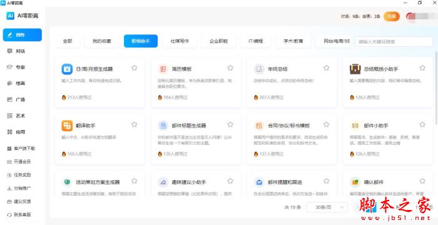Favorite 年终总结 with its star

pyautogui.click(x=326, y=68)
